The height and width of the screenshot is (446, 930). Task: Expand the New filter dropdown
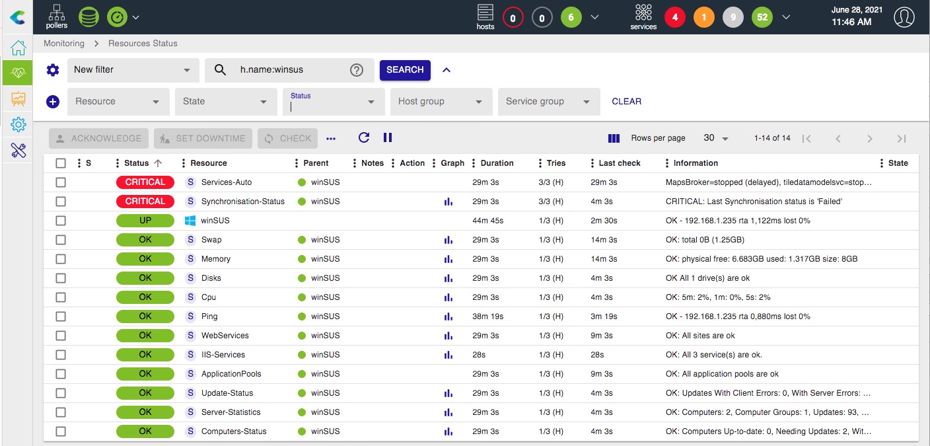click(x=133, y=70)
